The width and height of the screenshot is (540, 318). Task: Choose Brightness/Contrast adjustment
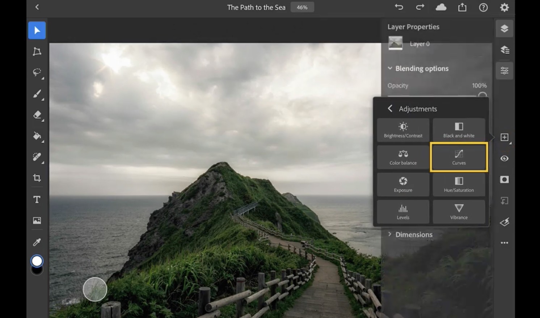(x=403, y=130)
